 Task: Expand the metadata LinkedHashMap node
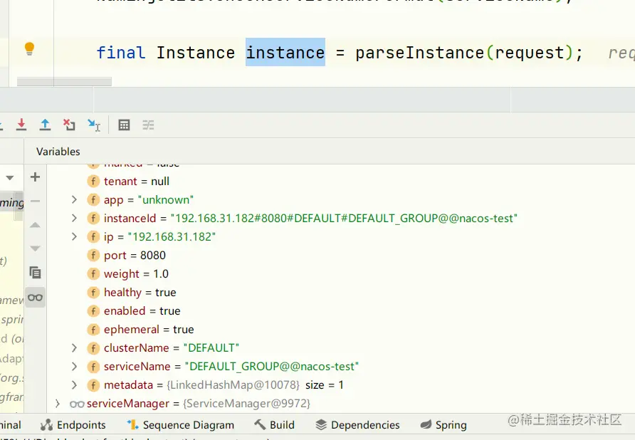[74, 384]
